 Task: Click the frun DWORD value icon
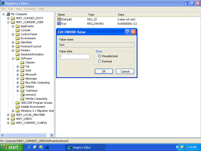pos(59,23)
